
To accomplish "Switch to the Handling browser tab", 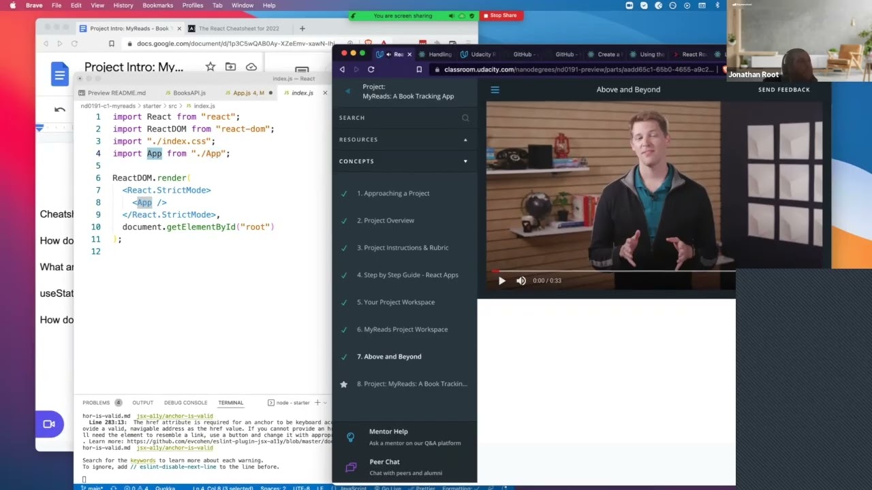I will tap(435, 54).
